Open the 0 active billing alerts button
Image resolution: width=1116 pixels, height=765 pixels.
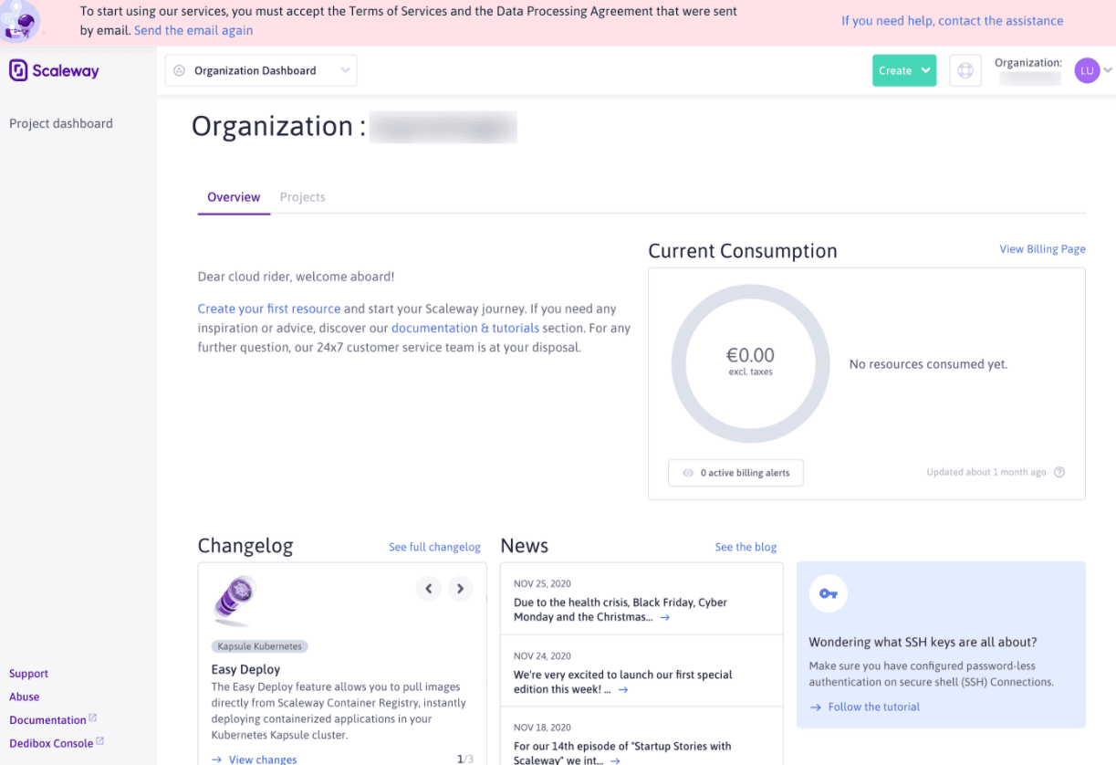click(735, 473)
